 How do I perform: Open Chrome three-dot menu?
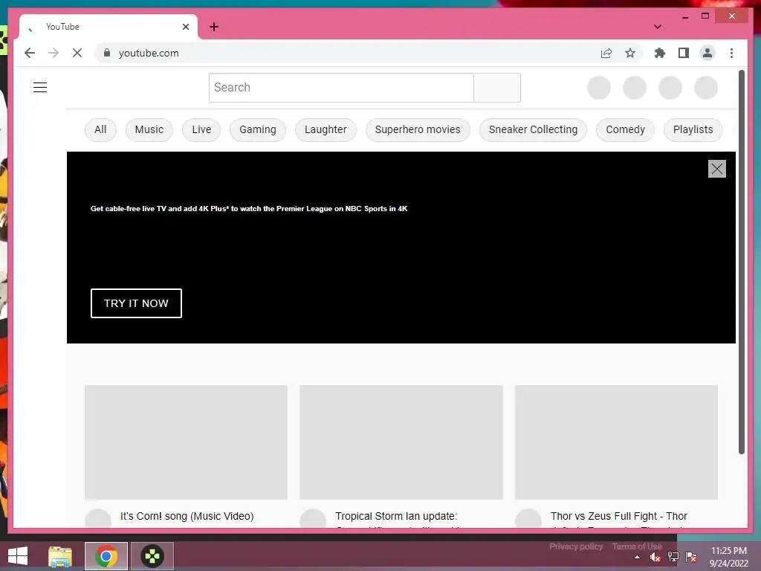coord(731,53)
